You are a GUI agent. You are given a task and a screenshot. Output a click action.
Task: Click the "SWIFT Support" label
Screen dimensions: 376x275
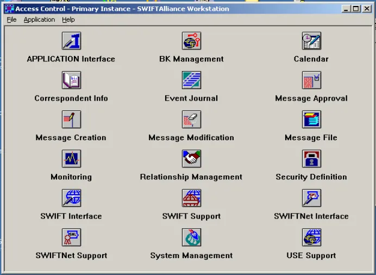(x=191, y=216)
